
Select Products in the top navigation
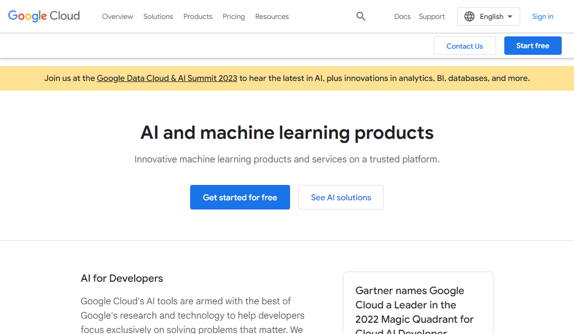(198, 16)
